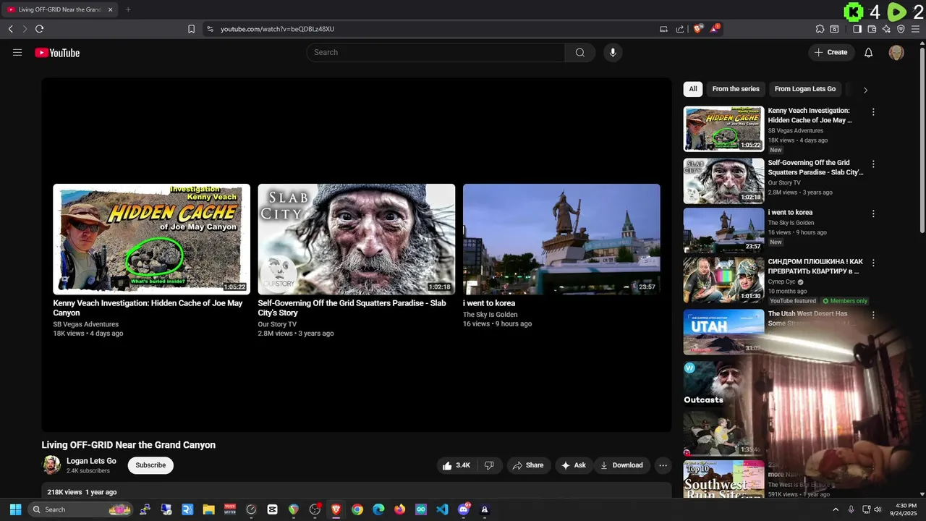Start voice search with microphone icon
This screenshot has height=521, width=926.
tap(613, 52)
